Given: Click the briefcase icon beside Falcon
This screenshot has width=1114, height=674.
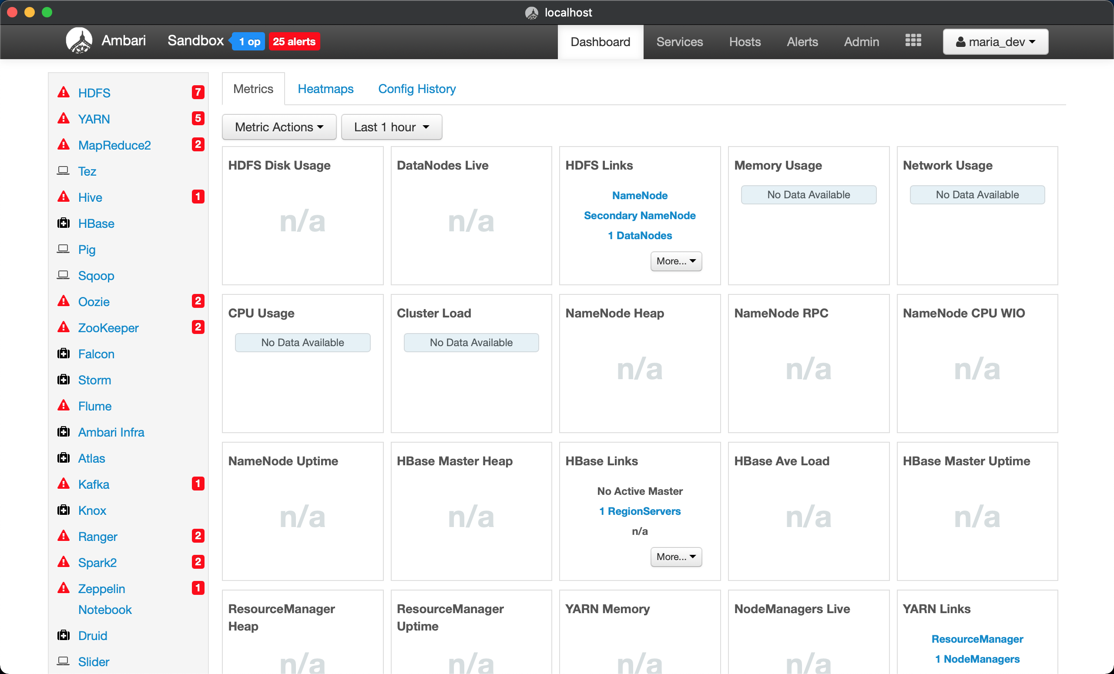Looking at the screenshot, I should click(x=63, y=354).
